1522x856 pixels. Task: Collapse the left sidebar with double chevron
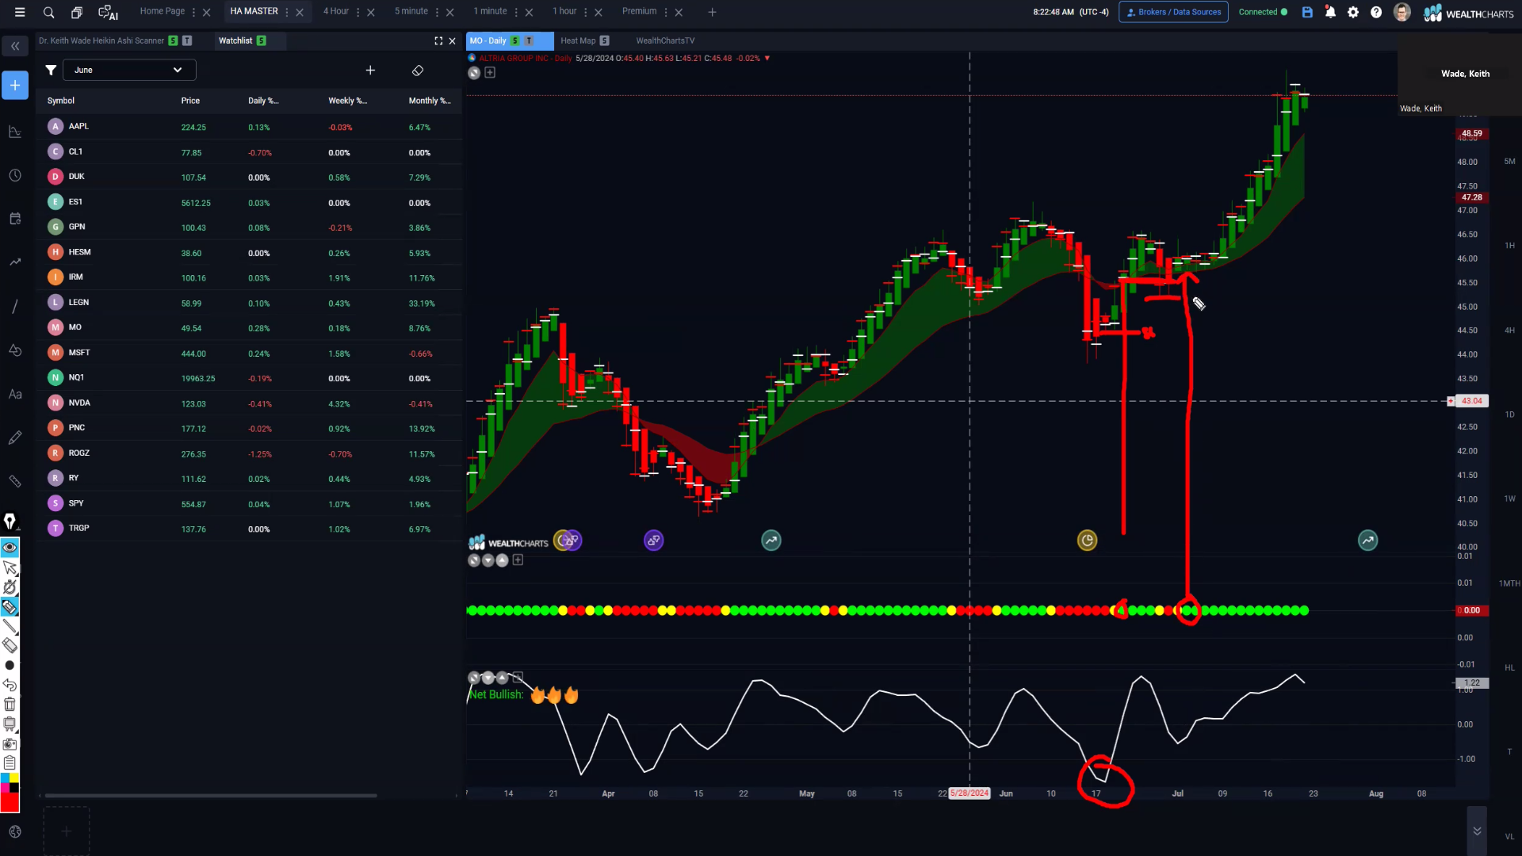(15, 47)
